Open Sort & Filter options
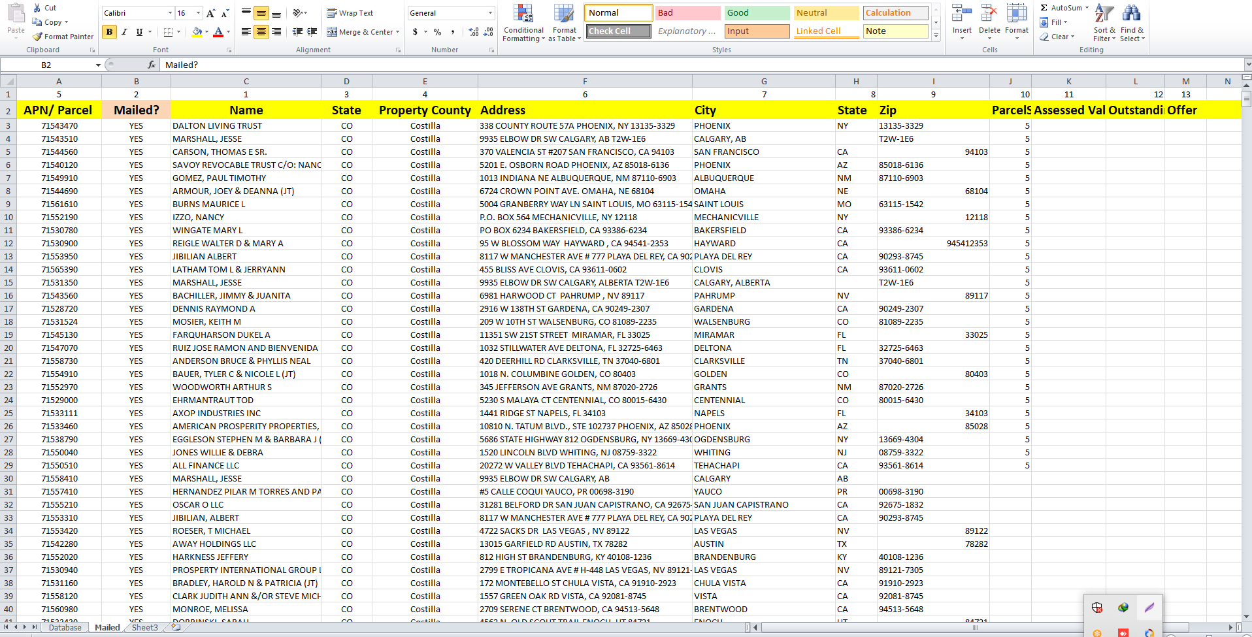This screenshot has height=637, width=1252. click(1103, 23)
